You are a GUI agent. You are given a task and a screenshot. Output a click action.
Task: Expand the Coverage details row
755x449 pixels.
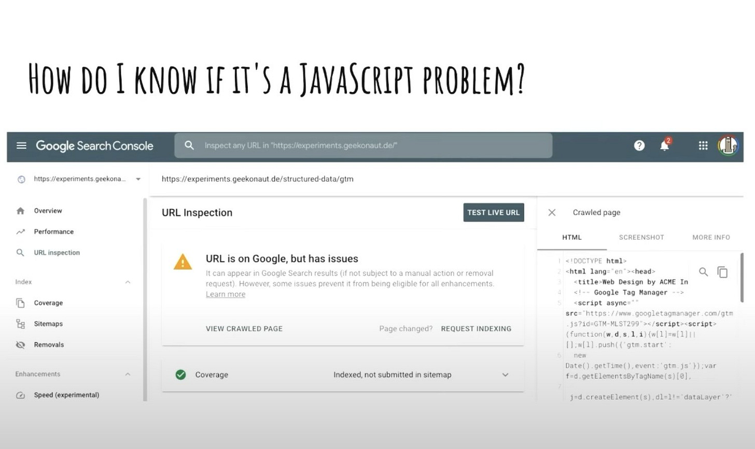coord(505,374)
